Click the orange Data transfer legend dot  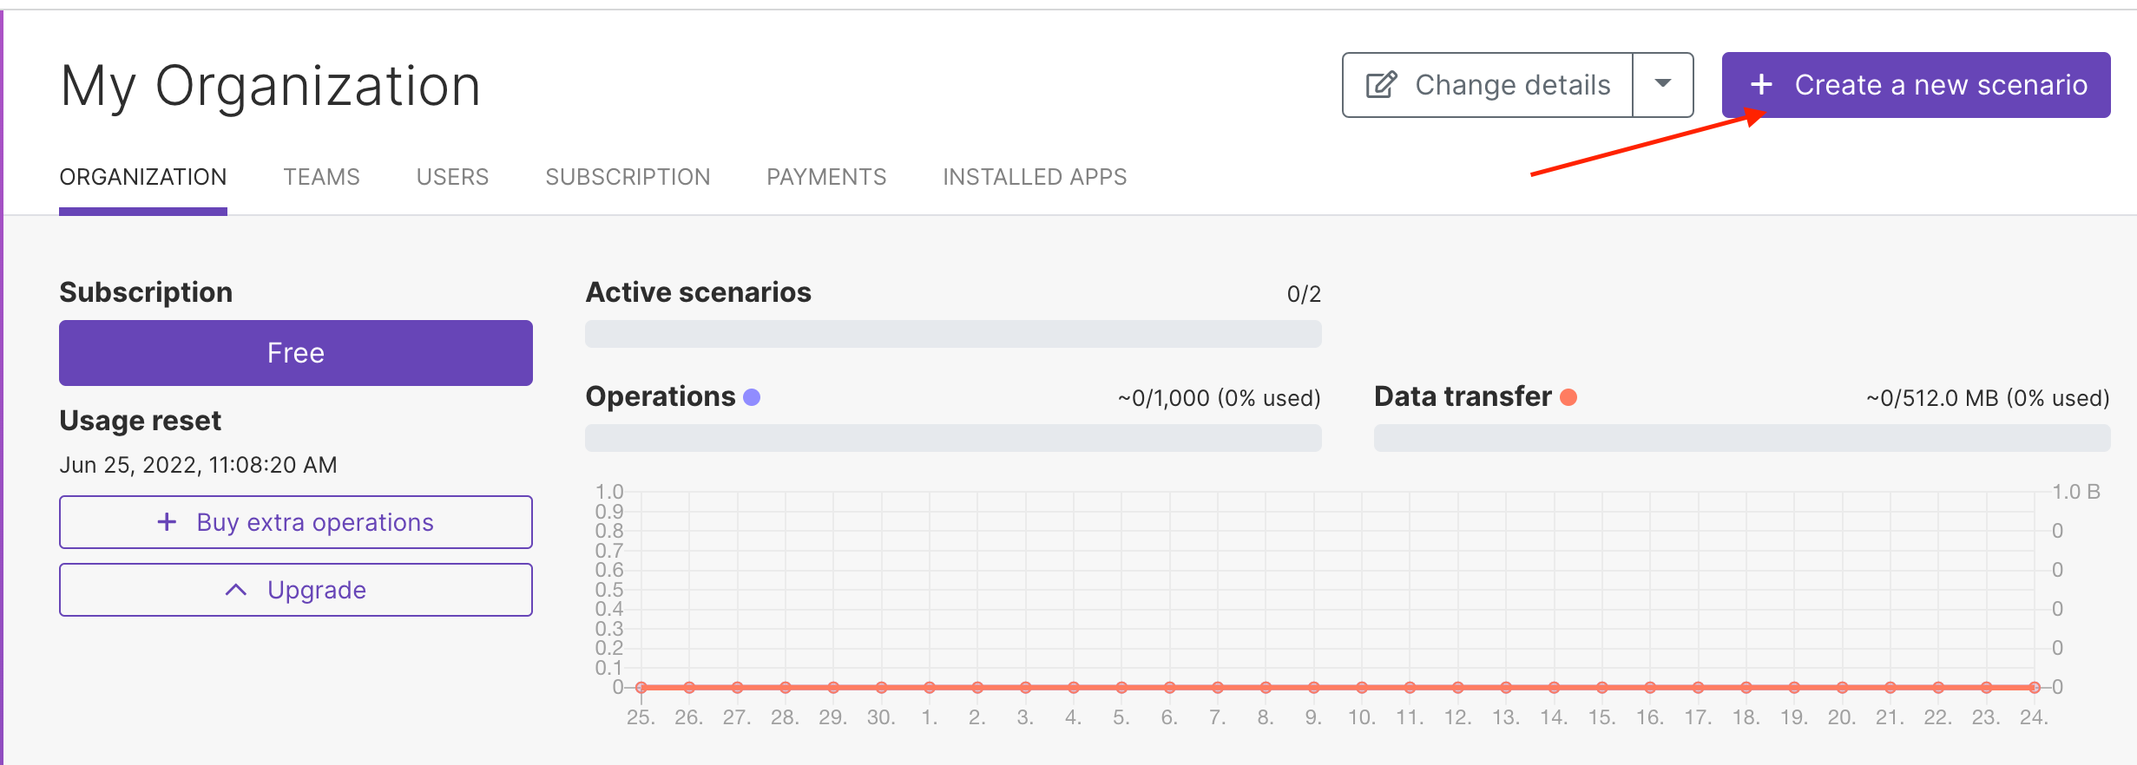pos(1568,397)
